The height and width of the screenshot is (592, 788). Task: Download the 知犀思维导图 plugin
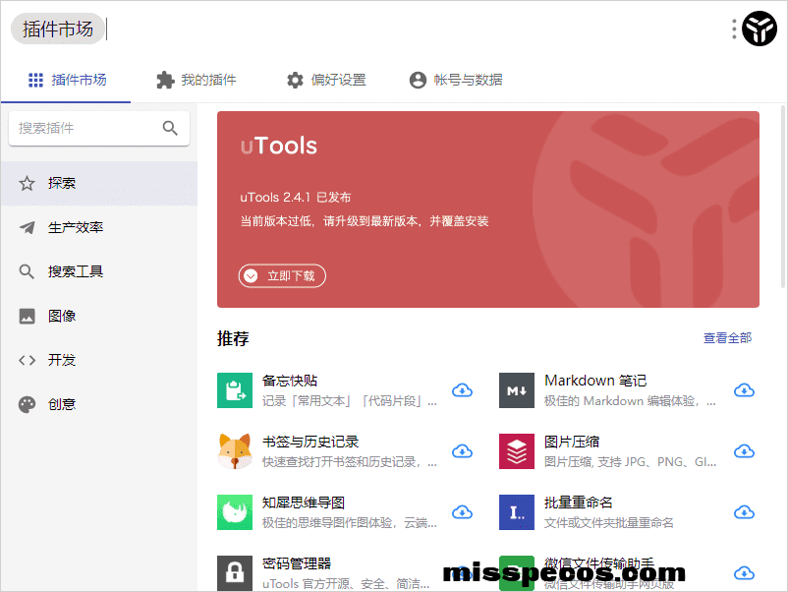pyautogui.click(x=462, y=512)
